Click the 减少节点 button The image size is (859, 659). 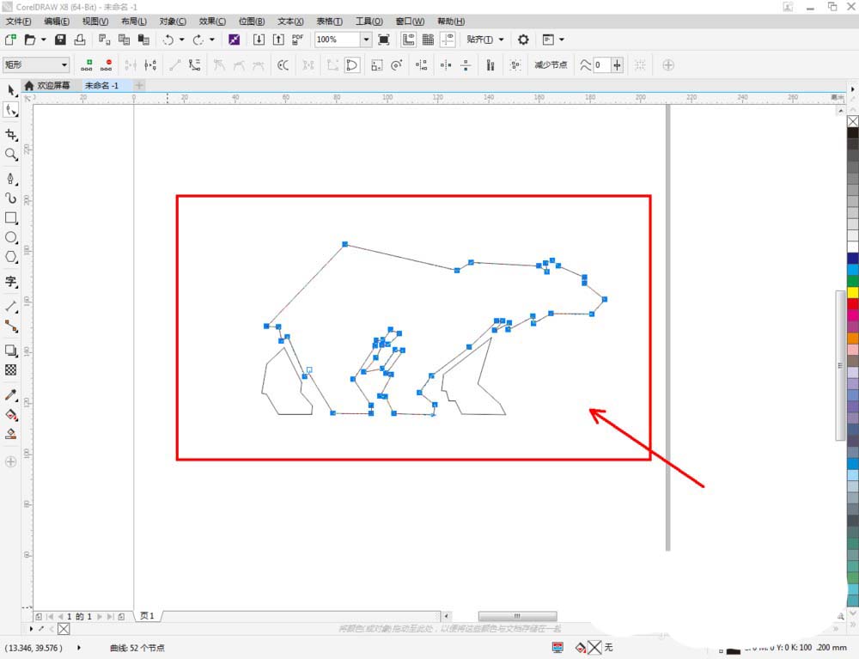(x=551, y=64)
